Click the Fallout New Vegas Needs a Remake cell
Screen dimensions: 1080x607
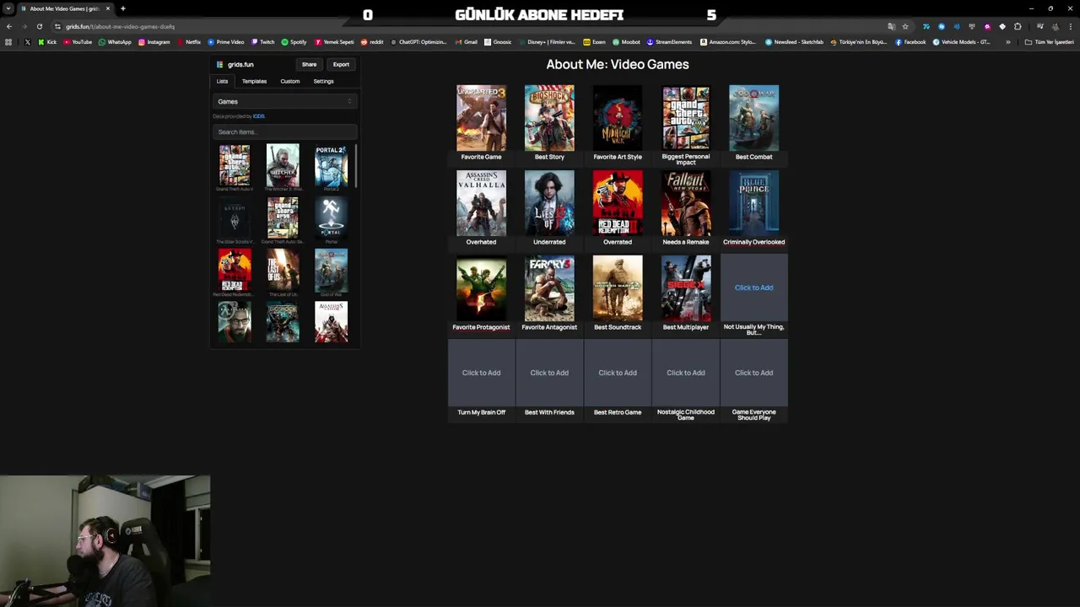[x=686, y=203]
